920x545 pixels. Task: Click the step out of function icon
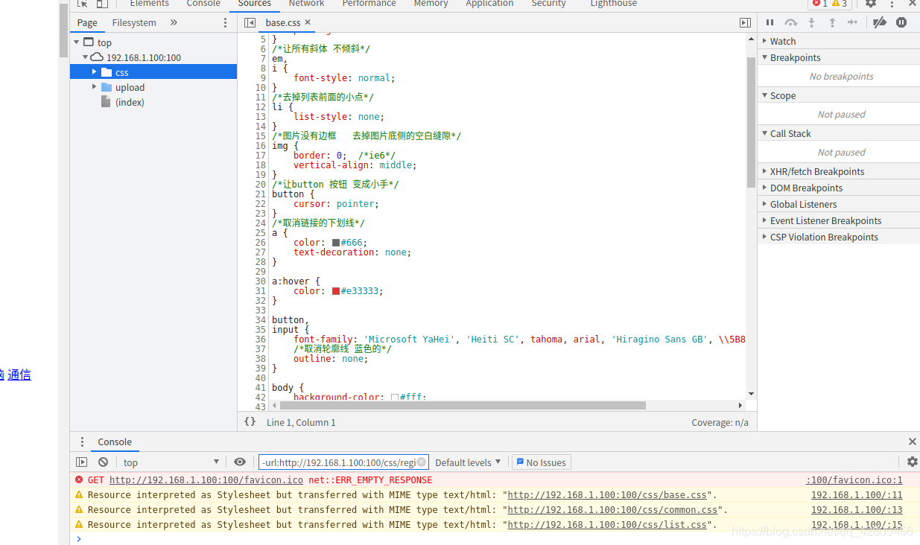point(832,22)
